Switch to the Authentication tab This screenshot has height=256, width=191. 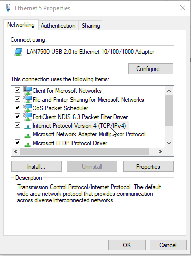pyautogui.click(x=58, y=26)
